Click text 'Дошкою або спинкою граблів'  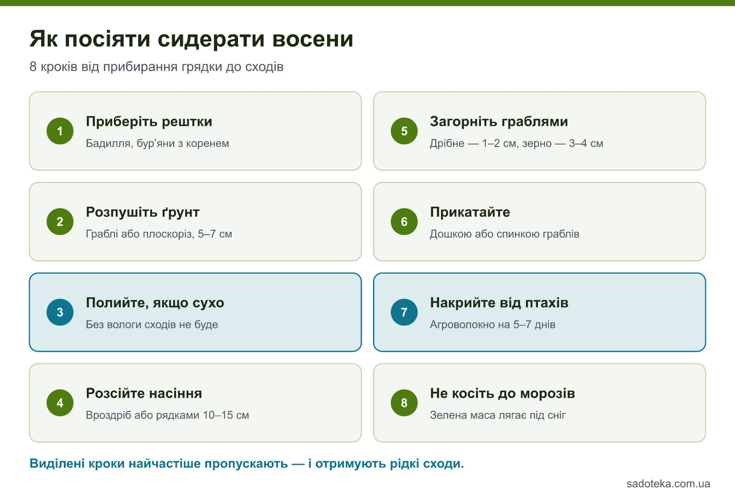point(505,234)
